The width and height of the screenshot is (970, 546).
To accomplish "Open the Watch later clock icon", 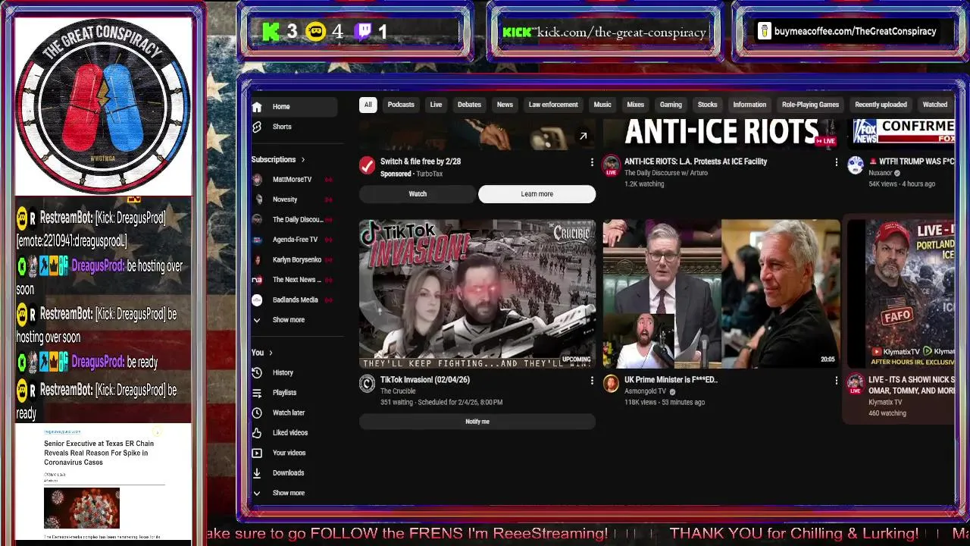I will pyautogui.click(x=257, y=413).
